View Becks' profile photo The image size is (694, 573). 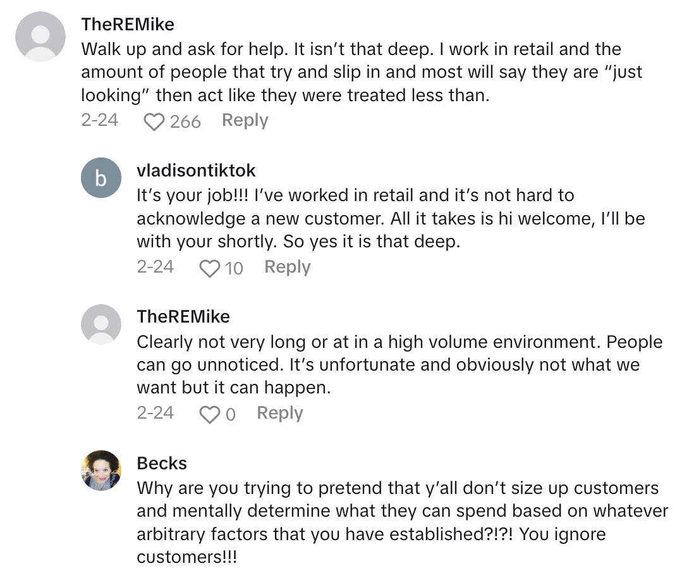pyautogui.click(x=101, y=471)
